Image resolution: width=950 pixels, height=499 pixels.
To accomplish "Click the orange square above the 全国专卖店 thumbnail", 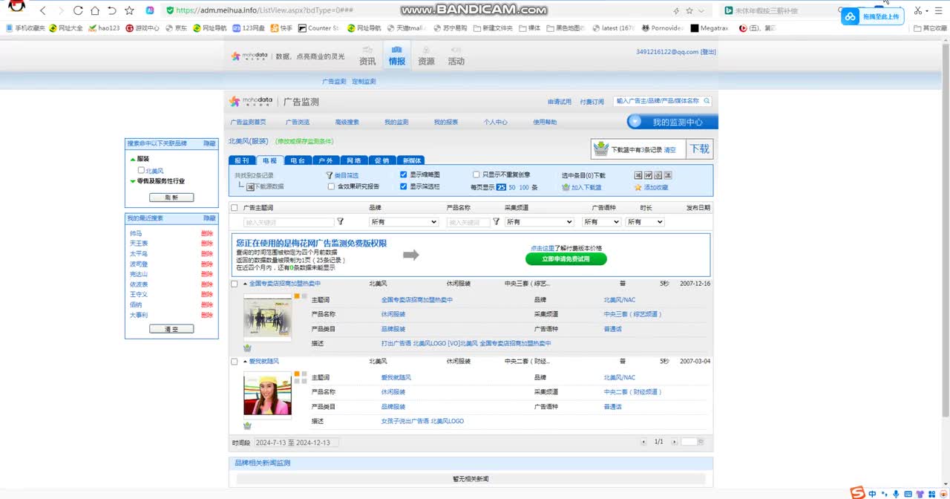I will click(297, 296).
